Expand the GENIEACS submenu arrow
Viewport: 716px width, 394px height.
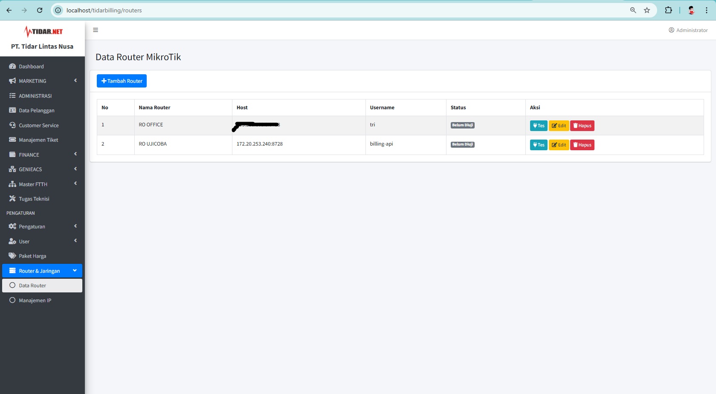coord(75,169)
